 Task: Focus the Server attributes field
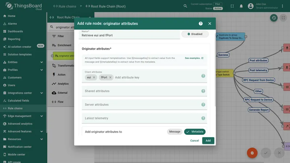pyautogui.click(x=144, y=105)
